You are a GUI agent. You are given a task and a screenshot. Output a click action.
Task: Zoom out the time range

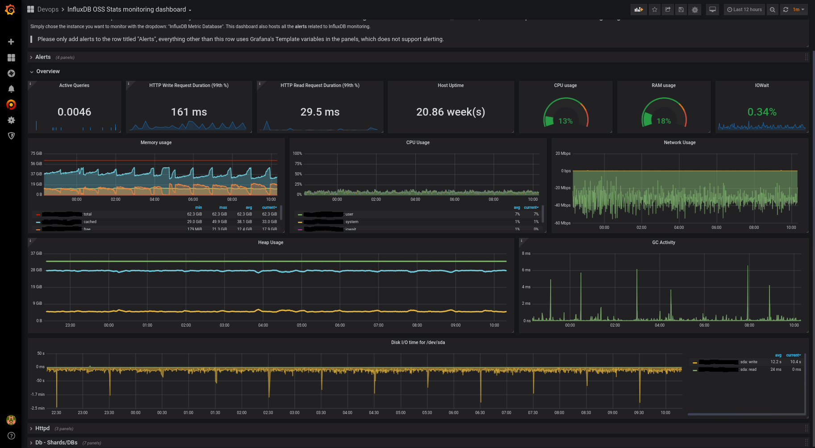pos(772,9)
